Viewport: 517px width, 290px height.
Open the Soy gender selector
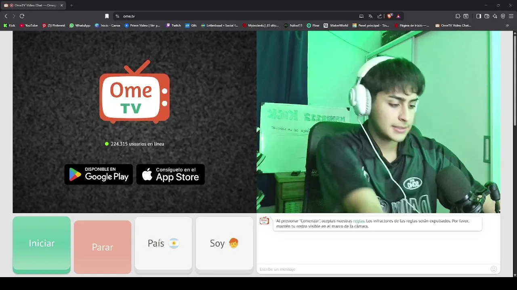pyautogui.click(x=224, y=243)
